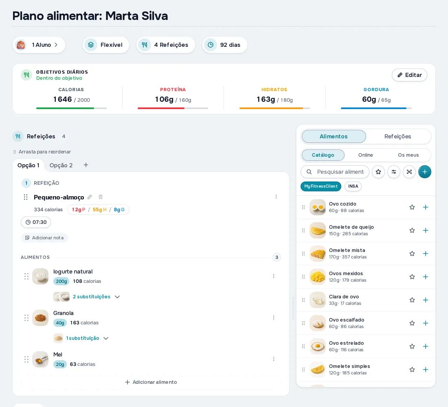This screenshot has width=448, height=407.
Task: Favorite Omelete simples star
Action: pyautogui.click(x=412, y=369)
